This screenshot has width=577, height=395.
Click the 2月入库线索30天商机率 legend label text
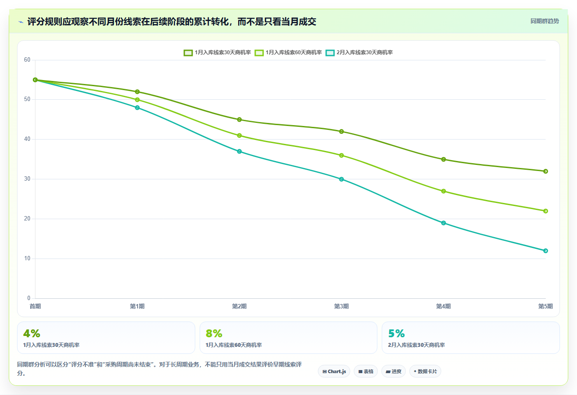(x=365, y=52)
